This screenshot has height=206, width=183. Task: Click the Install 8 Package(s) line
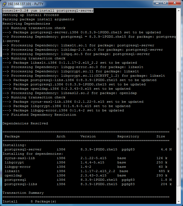pos(29,201)
